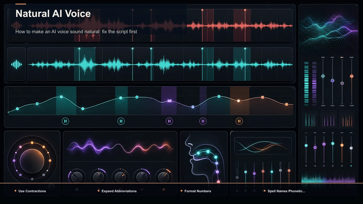Click the orange pause button under the pitch curve
Screen dimensions: 363x204
pos(239,121)
